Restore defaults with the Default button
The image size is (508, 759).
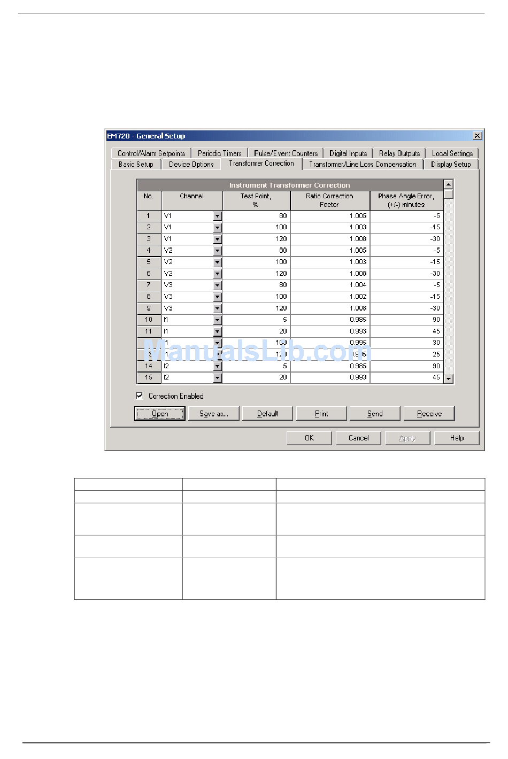(x=267, y=414)
